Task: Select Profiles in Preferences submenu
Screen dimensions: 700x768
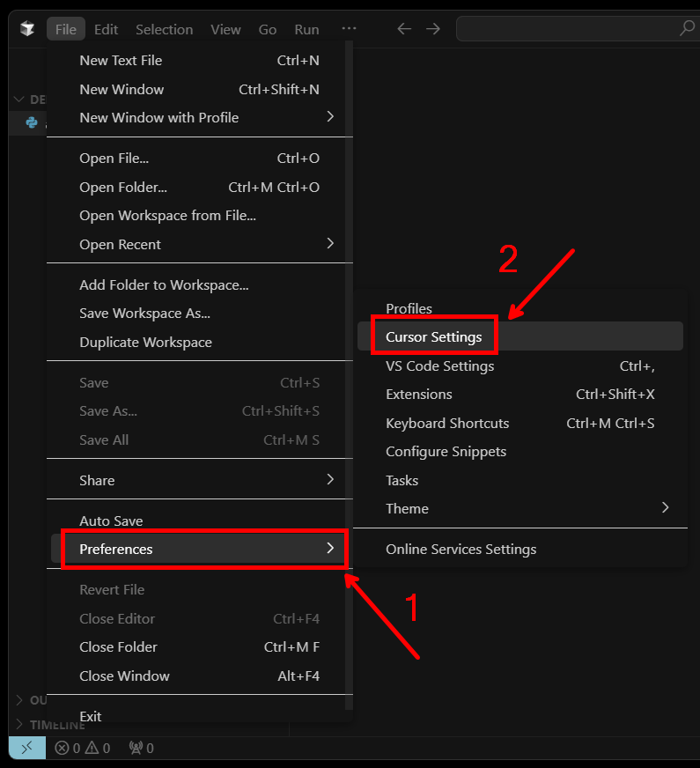Action: (519, 308)
